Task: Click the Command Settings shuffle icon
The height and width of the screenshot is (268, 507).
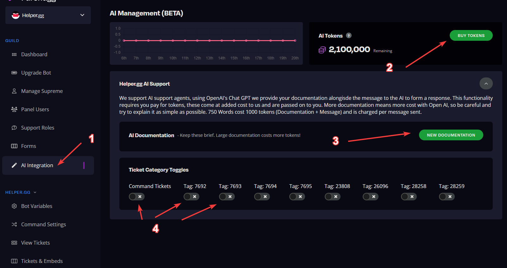Action: click(14, 224)
